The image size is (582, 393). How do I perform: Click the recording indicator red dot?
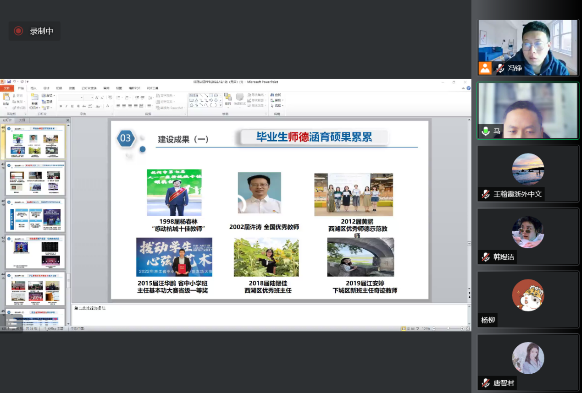[x=18, y=31]
